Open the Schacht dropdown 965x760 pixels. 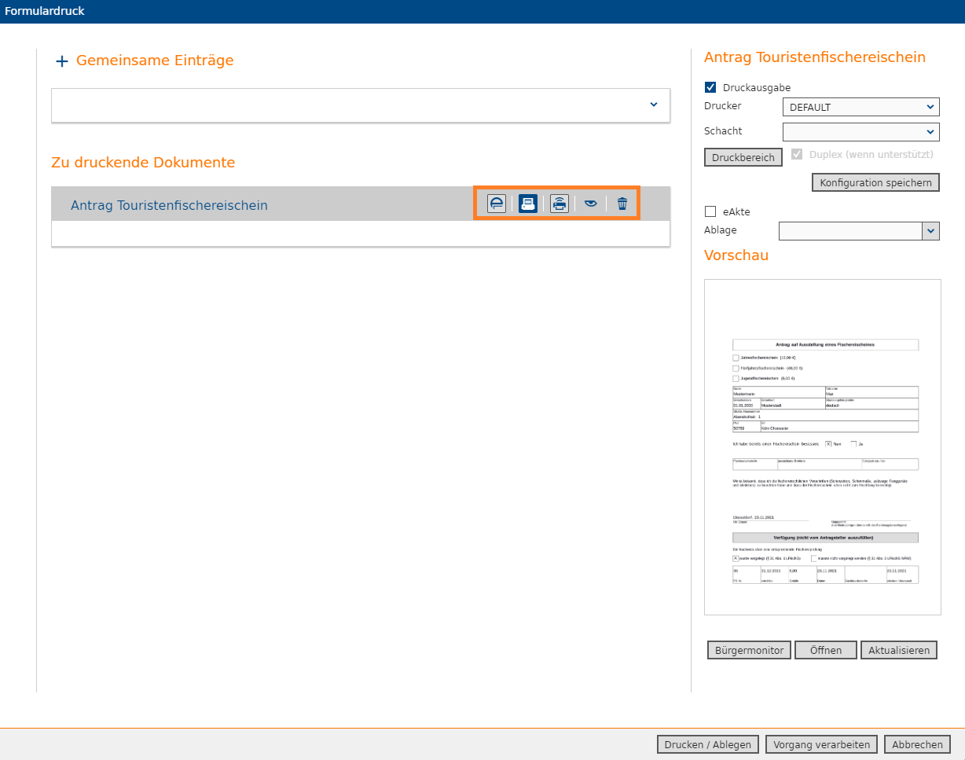click(860, 131)
